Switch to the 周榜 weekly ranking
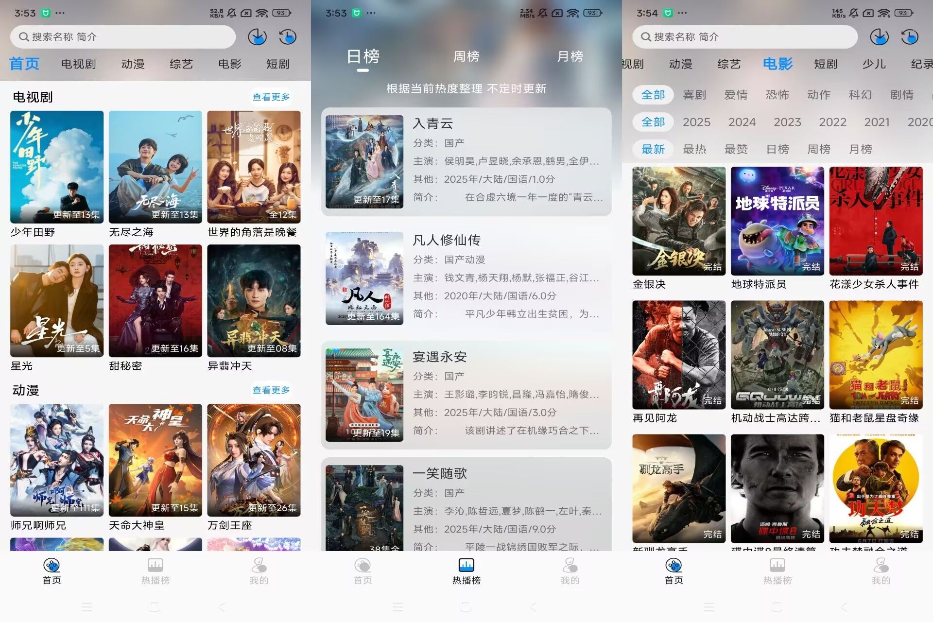Image resolution: width=933 pixels, height=622 pixels. (x=466, y=57)
